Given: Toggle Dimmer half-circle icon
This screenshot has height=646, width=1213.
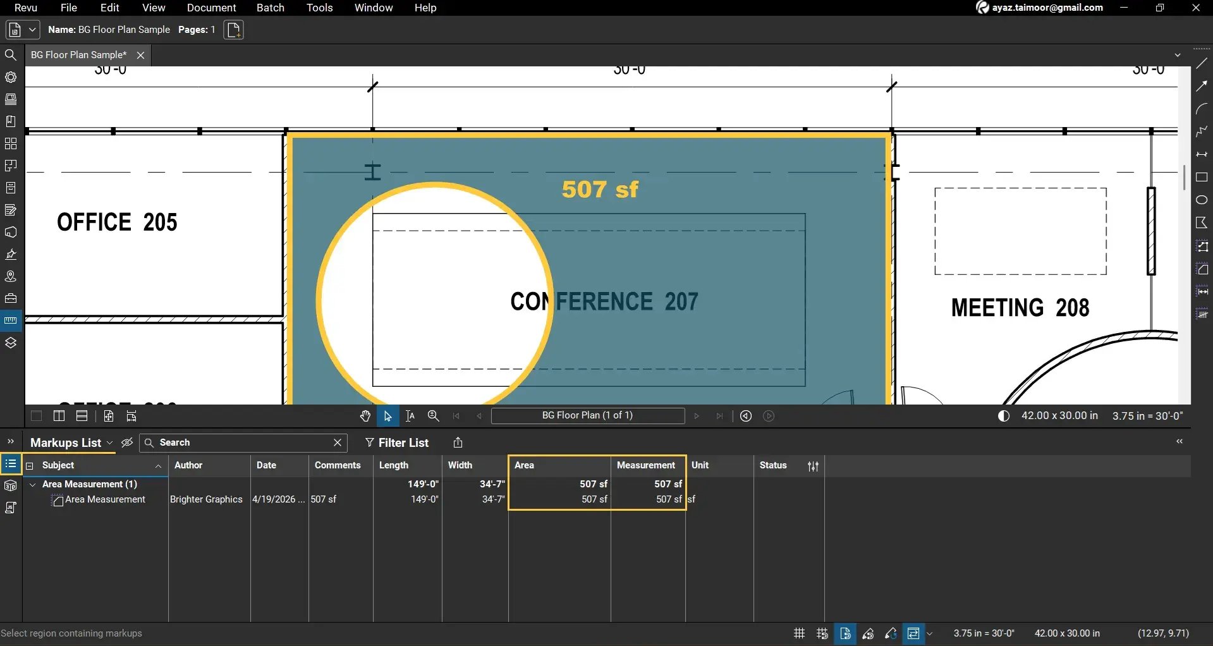Looking at the screenshot, I should [1003, 416].
